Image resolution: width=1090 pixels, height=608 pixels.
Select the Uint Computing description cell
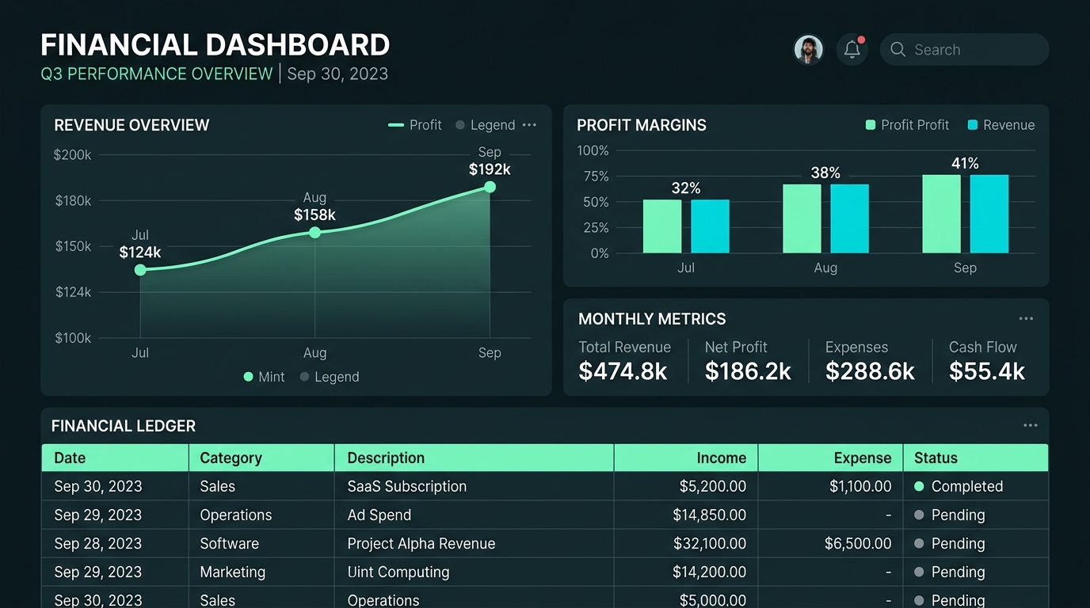(474, 572)
